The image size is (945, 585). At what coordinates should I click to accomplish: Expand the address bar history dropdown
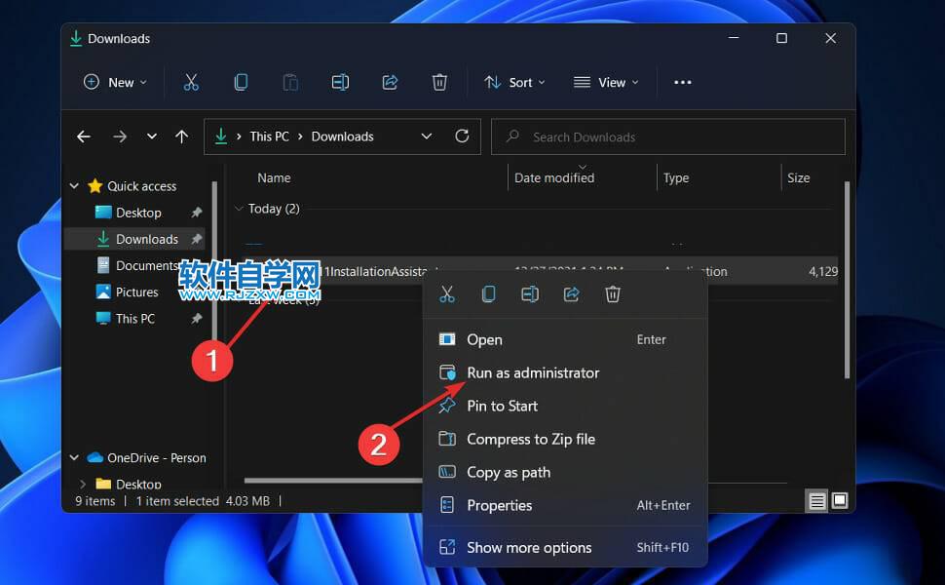click(x=426, y=136)
